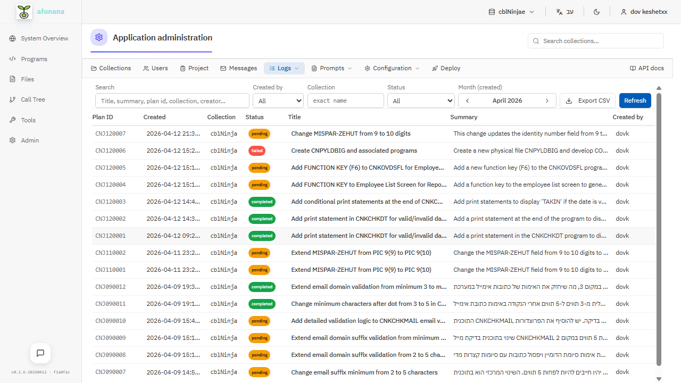Open System Overview from the sidebar
Viewport: 681px width, 383px height.
pos(44,38)
